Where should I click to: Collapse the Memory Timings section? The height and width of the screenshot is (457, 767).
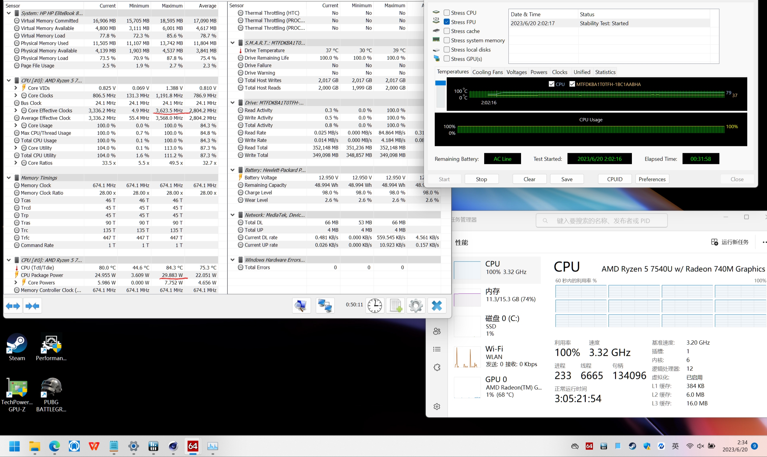click(9, 178)
